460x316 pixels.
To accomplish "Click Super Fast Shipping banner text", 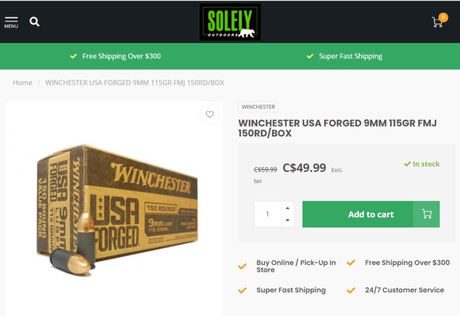I will (x=351, y=56).
